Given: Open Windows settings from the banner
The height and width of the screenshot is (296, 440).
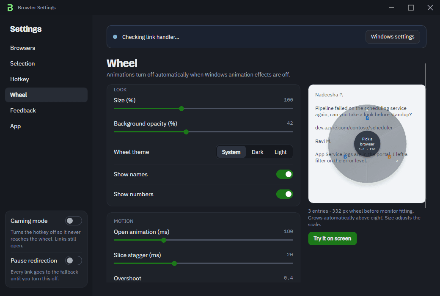Looking at the screenshot, I should coord(393,37).
